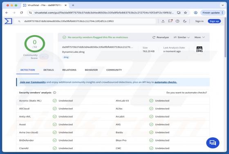The image size is (229, 154).
Task: Click the browser address bar URL
Action: [x=104, y=13]
